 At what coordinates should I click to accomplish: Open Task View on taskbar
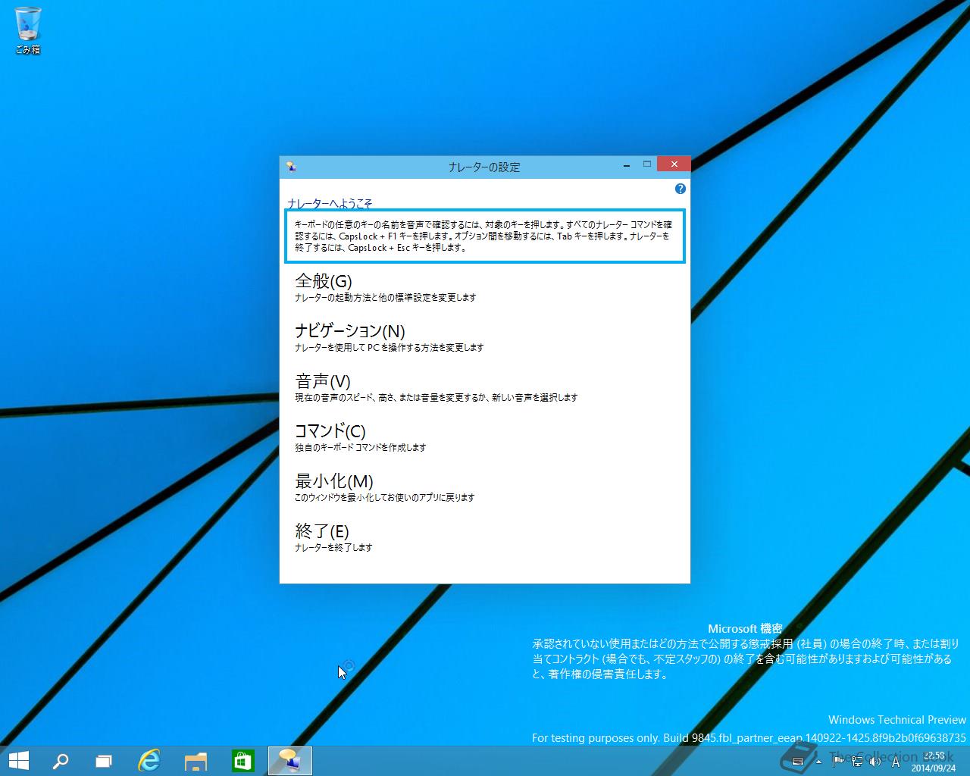click(x=104, y=761)
